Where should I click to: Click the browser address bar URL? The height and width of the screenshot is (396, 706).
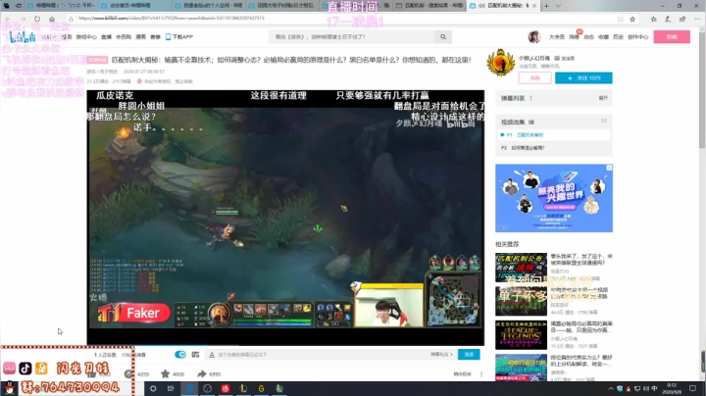[x=171, y=19]
